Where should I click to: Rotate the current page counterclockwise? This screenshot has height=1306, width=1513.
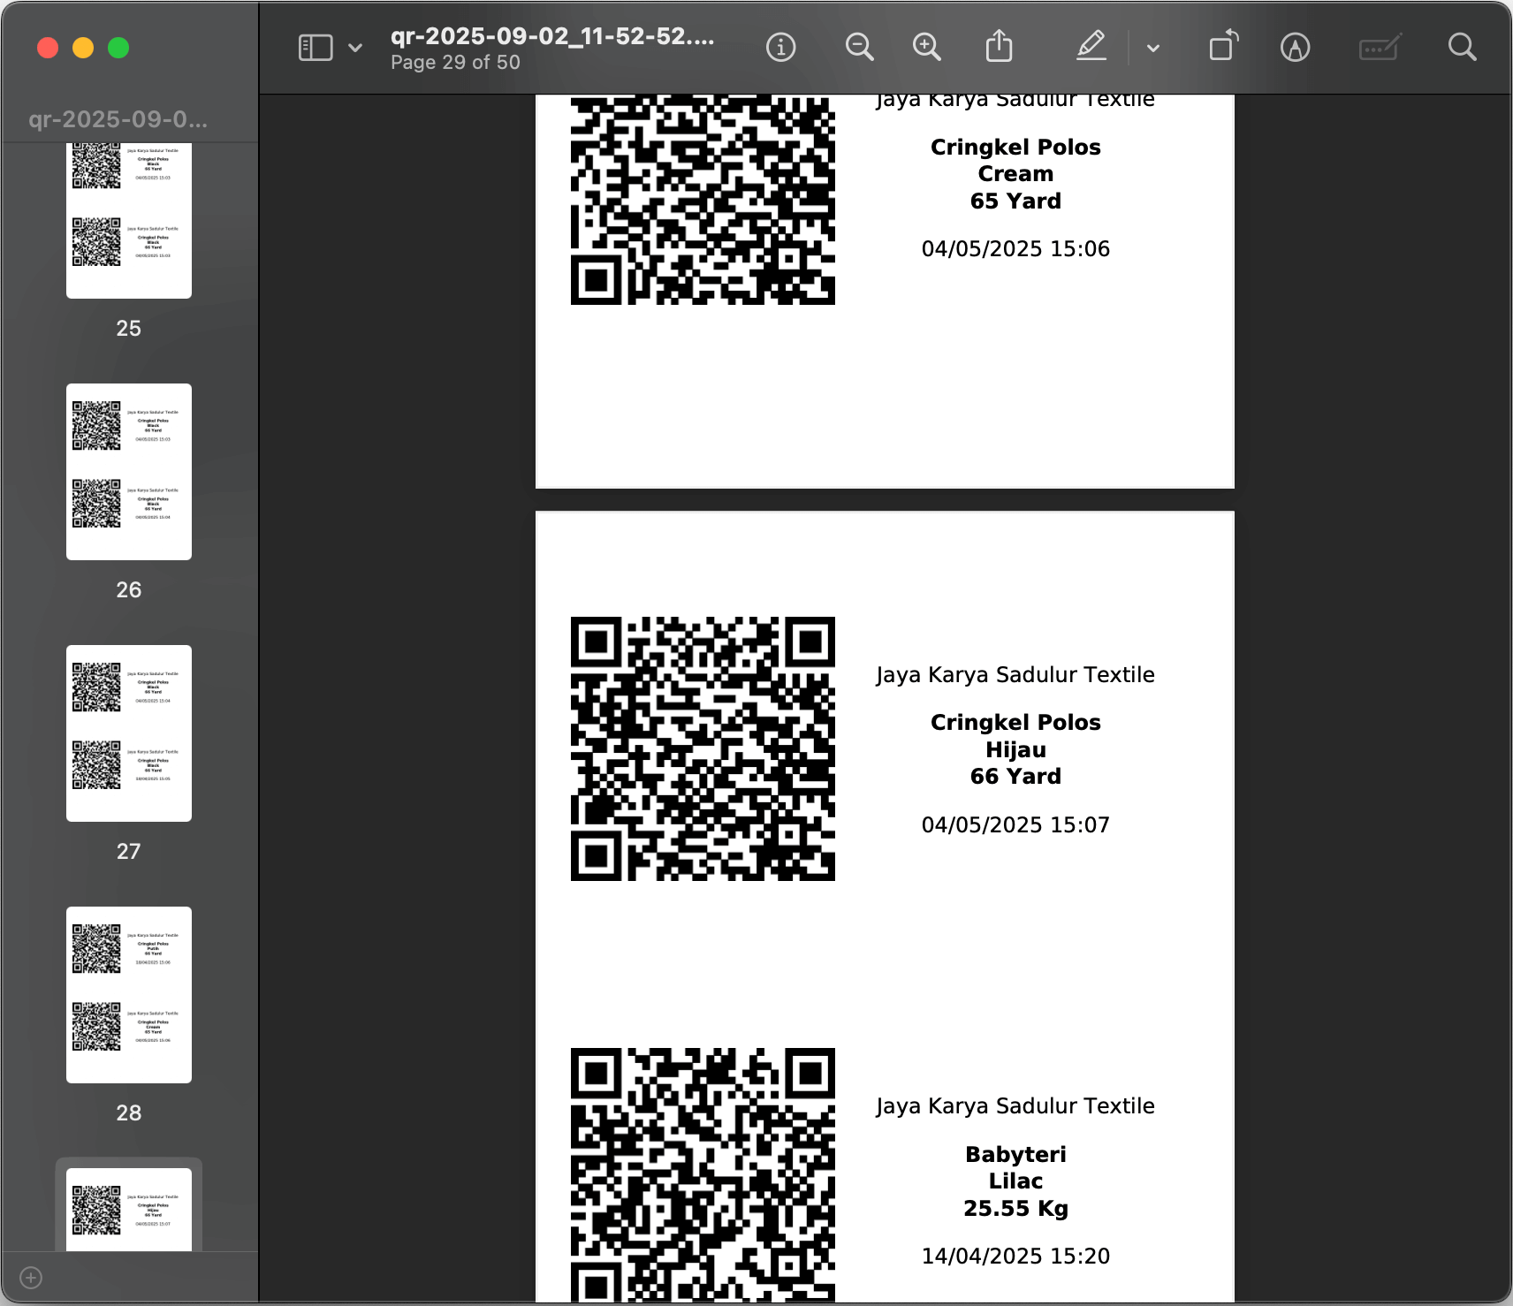point(1225,46)
